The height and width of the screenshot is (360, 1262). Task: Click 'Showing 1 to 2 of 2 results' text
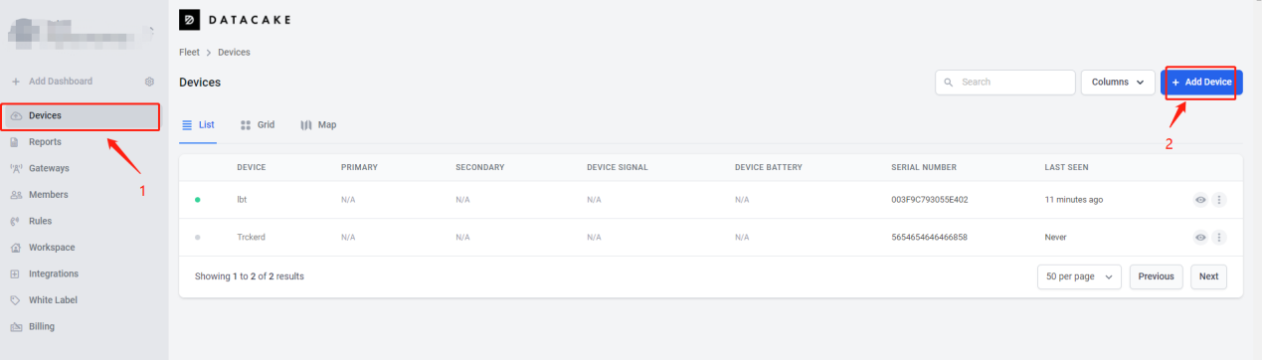[250, 276]
